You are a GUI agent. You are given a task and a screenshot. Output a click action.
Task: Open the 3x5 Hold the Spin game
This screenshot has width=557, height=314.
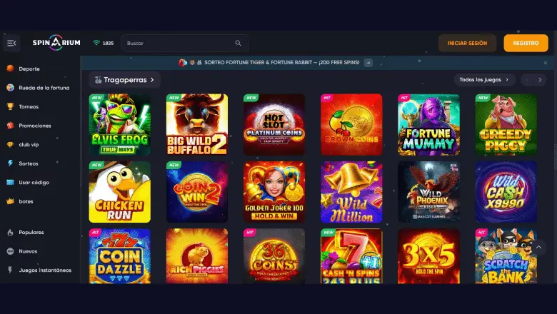point(428,256)
